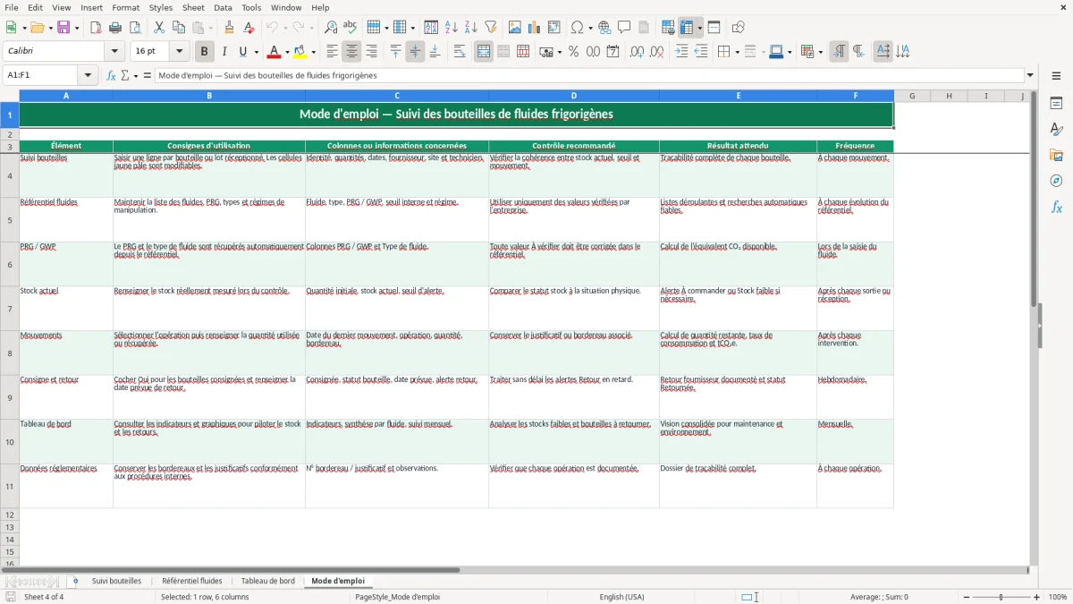Apply the yellow background color swatch

(x=301, y=52)
